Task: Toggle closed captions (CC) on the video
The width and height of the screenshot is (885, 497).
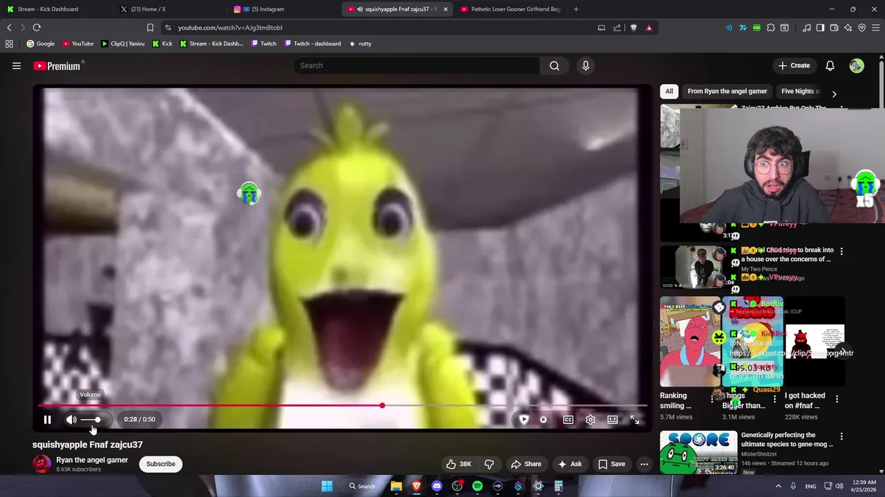Action: pyautogui.click(x=568, y=420)
